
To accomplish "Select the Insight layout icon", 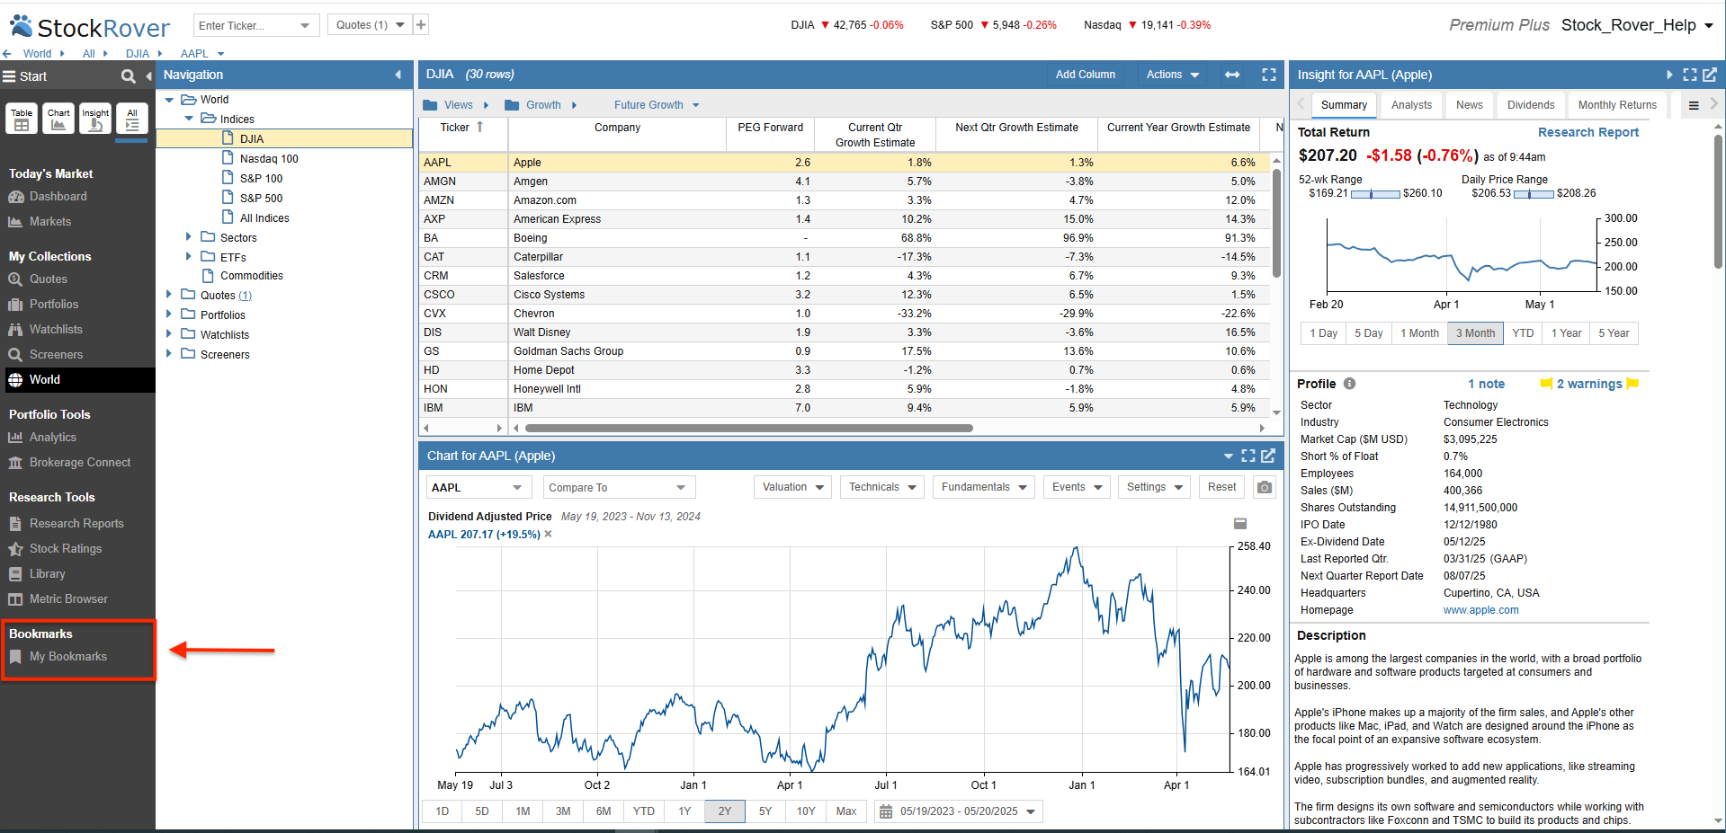I will point(95,119).
